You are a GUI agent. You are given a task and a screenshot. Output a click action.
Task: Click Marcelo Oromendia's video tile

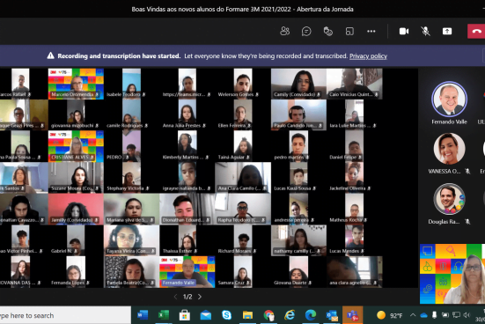[x=76, y=84]
